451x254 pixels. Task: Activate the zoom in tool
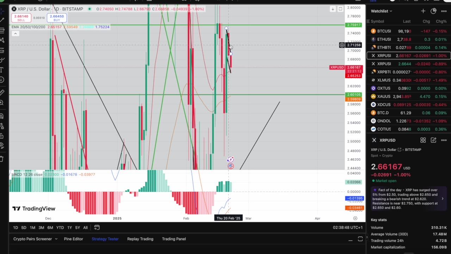[2, 103]
